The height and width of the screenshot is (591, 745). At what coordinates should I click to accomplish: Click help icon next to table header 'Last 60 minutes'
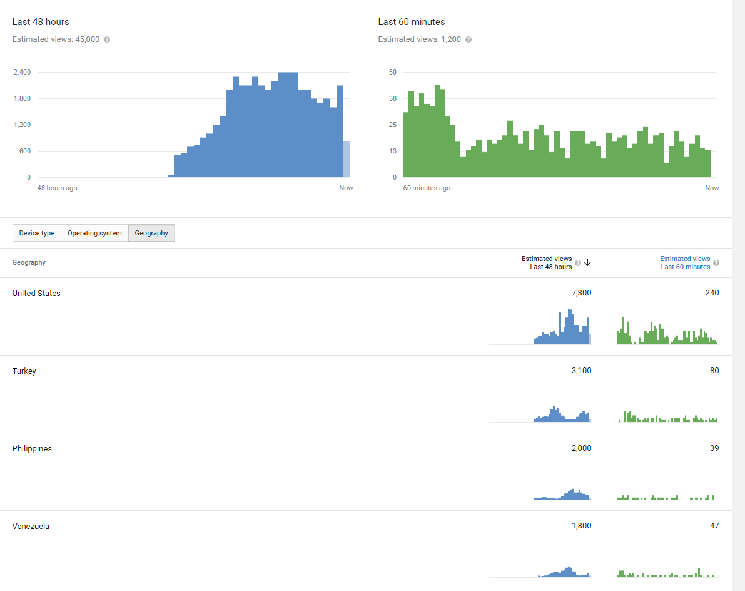(x=716, y=263)
